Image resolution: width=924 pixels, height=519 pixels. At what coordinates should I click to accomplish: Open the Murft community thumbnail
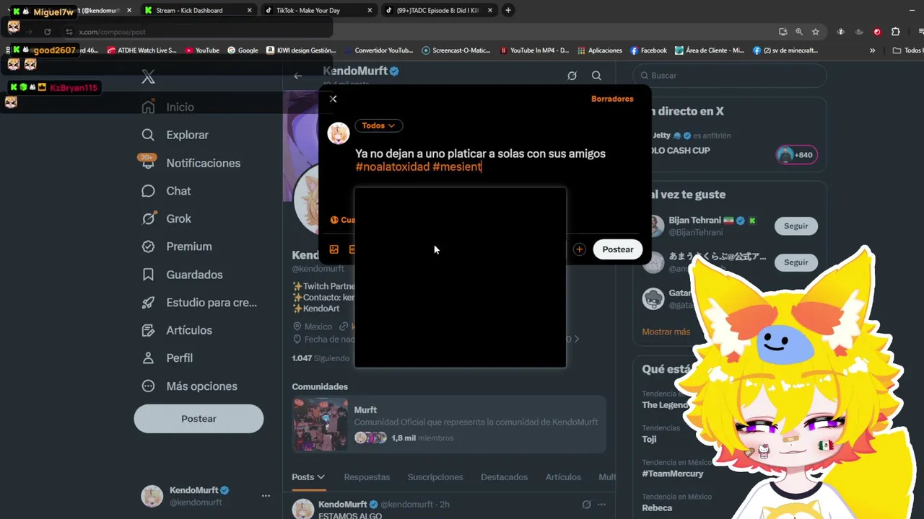(320, 425)
